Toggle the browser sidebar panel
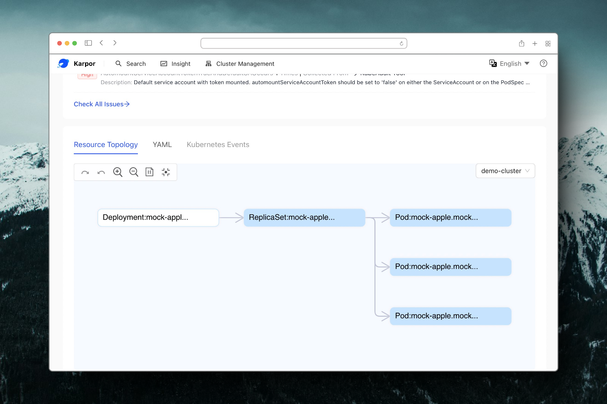 coord(88,43)
